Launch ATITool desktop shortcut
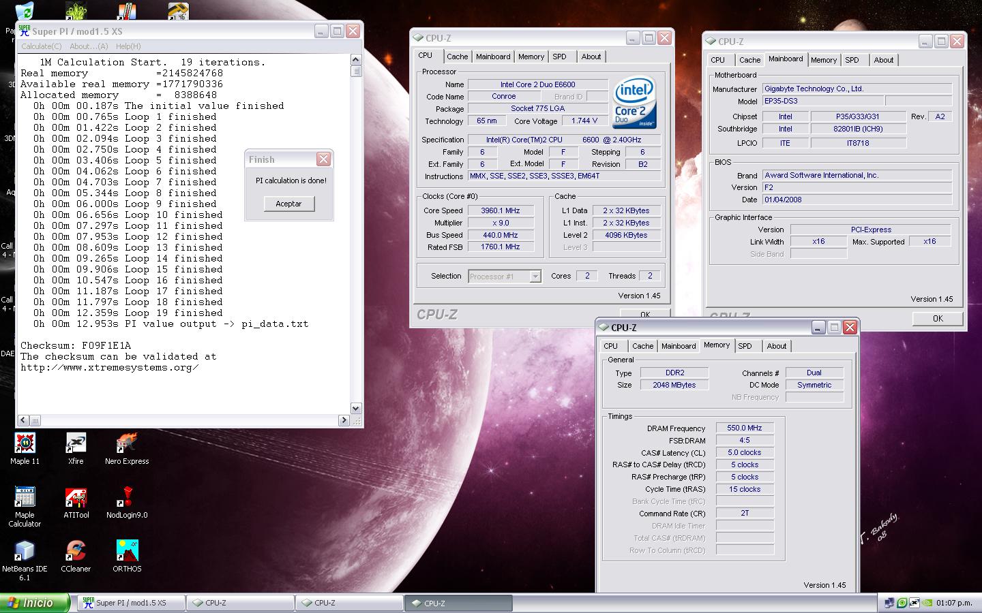The width and height of the screenshot is (982, 613). coord(76,503)
